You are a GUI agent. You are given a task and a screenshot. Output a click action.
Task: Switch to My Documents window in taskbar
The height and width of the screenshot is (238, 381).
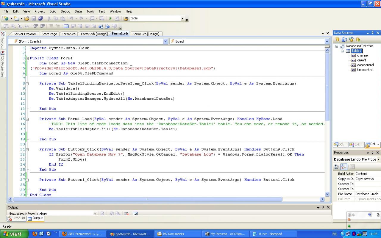(x=178, y=234)
